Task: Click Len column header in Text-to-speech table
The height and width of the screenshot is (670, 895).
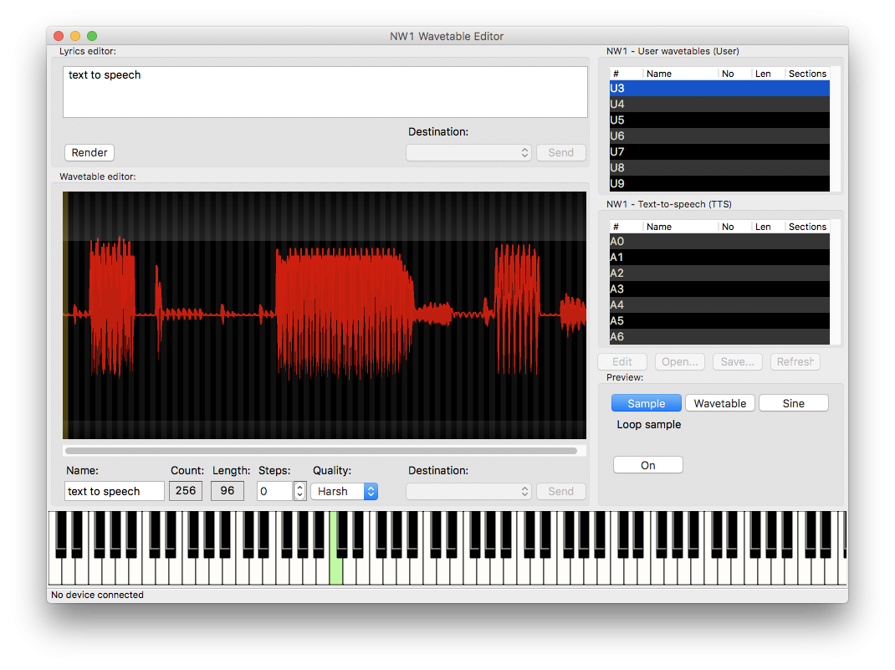Action: (x=768, y=227)
